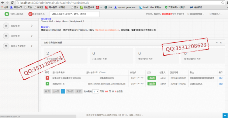Click the com.common.admin.job.MyScheduleJob cell

coord(107,84)
